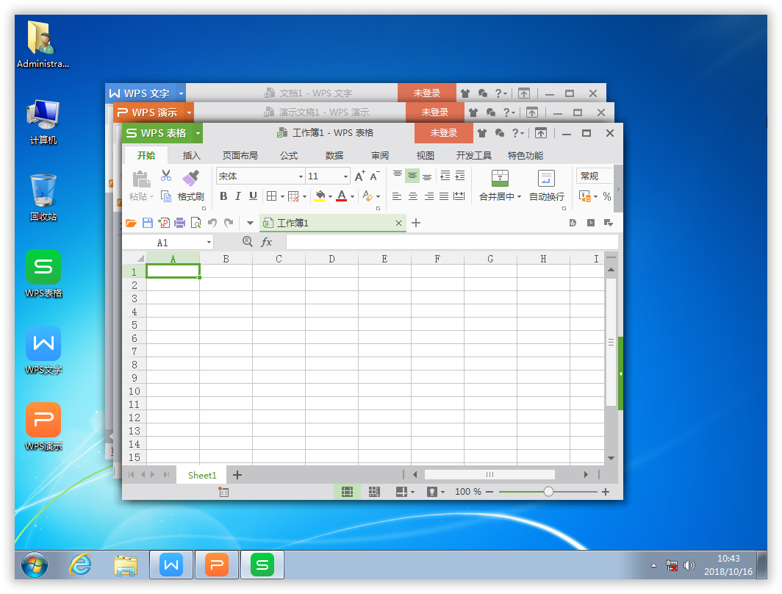The image size is (782, 594).
Task: Click the Format Painter (格式刷) brush icon
Action: tap(191, 177)
